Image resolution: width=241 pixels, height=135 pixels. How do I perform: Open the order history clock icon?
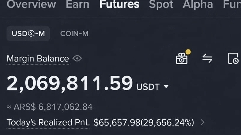click(x=233, y=59)
